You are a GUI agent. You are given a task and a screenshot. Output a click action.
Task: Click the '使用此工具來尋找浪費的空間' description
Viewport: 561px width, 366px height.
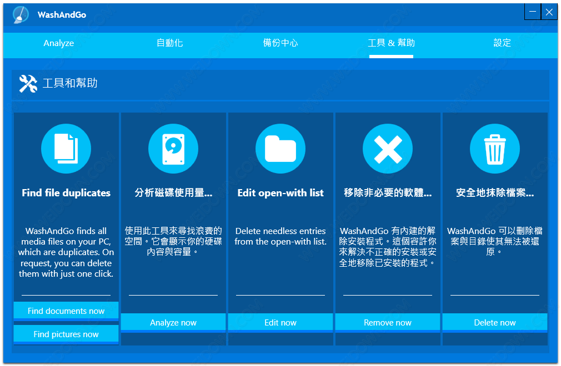(173, 242)
